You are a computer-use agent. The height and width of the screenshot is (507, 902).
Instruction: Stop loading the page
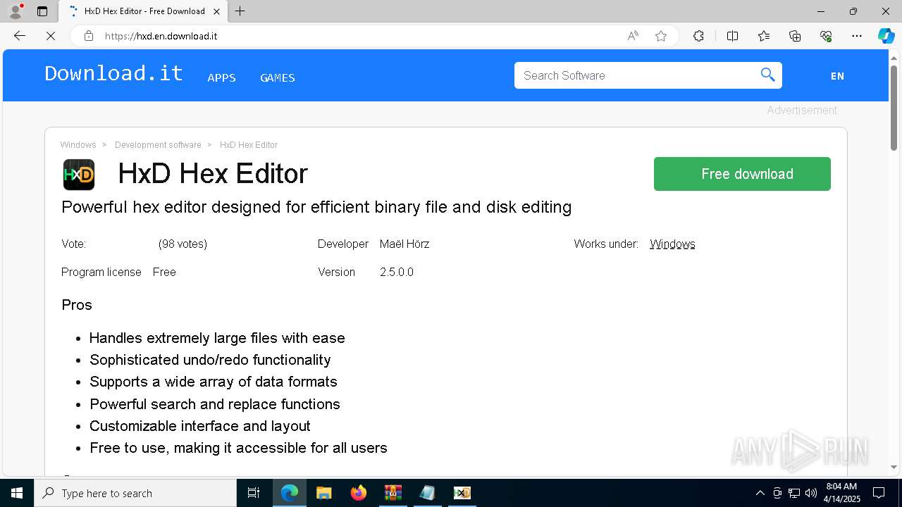(x=50, y=36)
